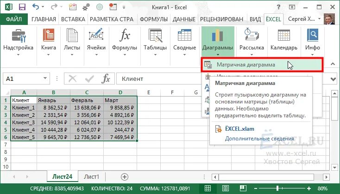Click the 80% zoom level
This screenshot has height=194, width=340.
(x=322, y=188)
